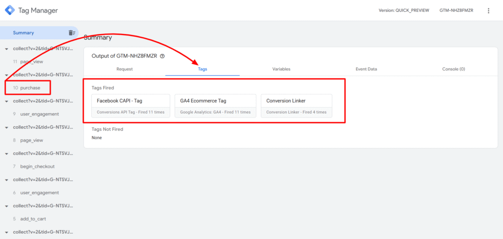Open the Conversion Linker tag card
The width and height of the screenshot is (503, 239).
tap(296, 106)
